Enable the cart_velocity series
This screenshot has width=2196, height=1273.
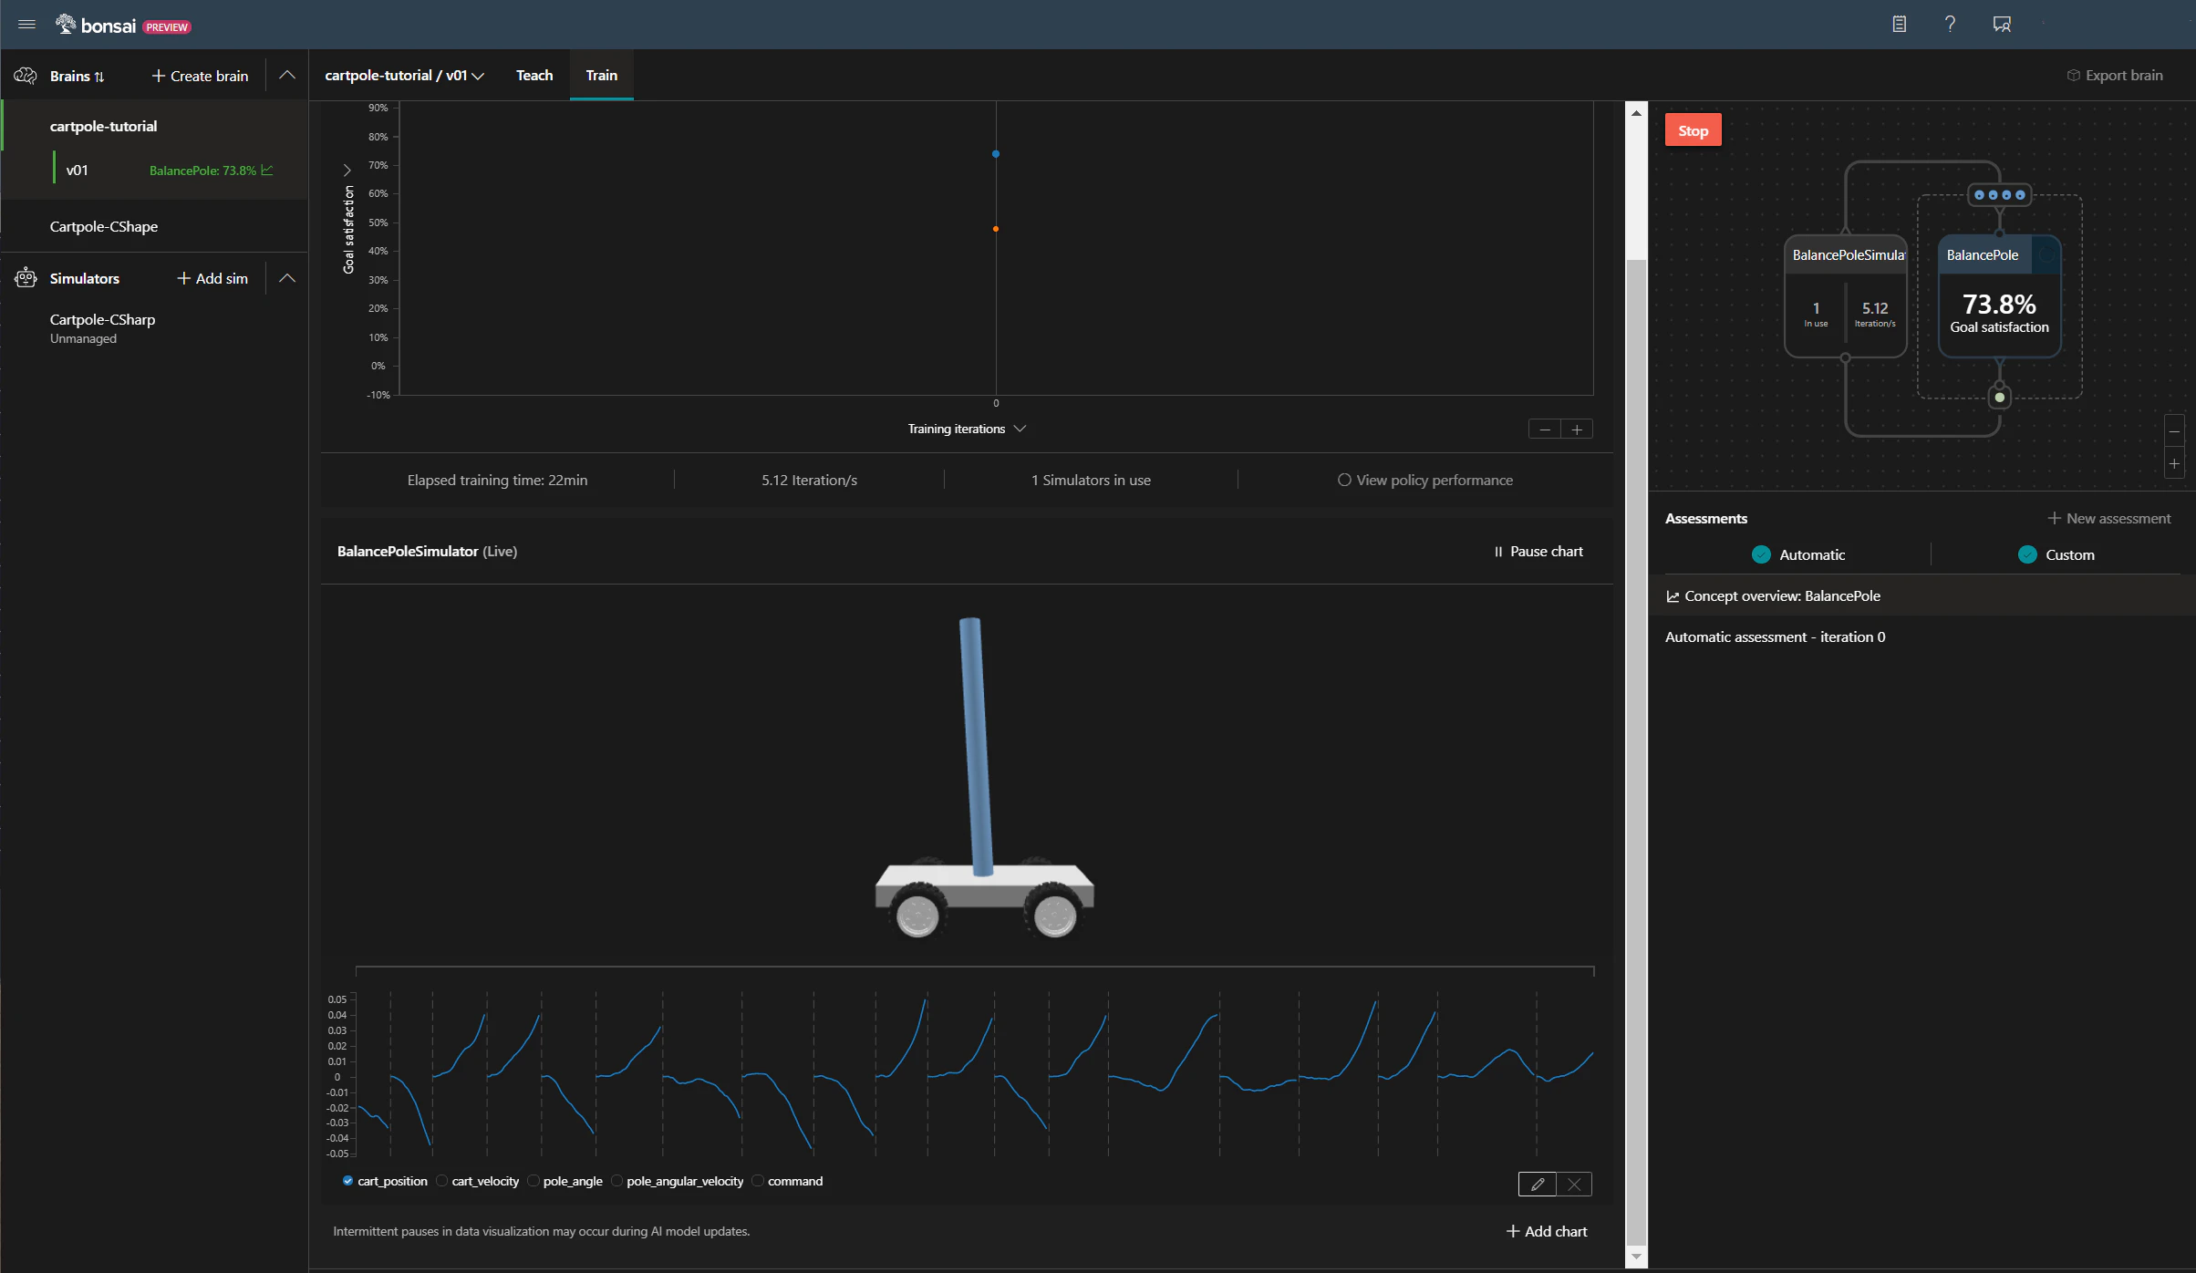[x=441, y=1181]
